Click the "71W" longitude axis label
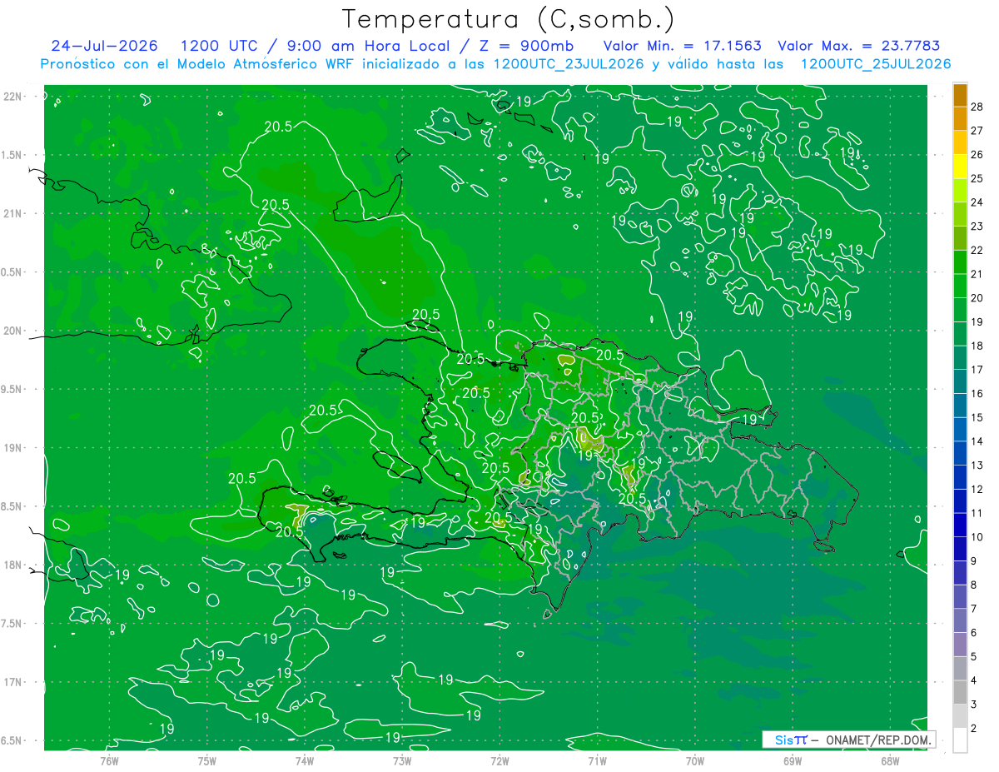Screen dimensions: 999x772 597,760
